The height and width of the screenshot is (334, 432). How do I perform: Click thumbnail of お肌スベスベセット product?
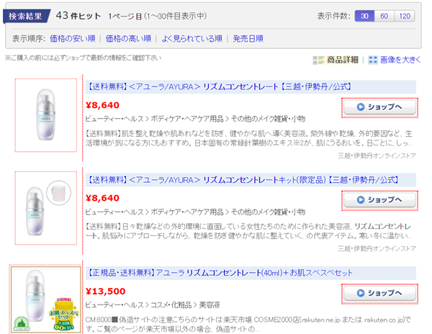click(46, 299)
